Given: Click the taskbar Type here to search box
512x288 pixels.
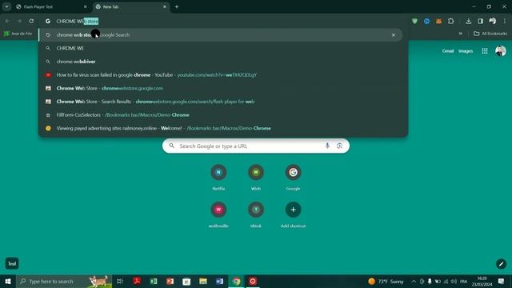Looking at the screenshot, I should click(x=64, y=281).
